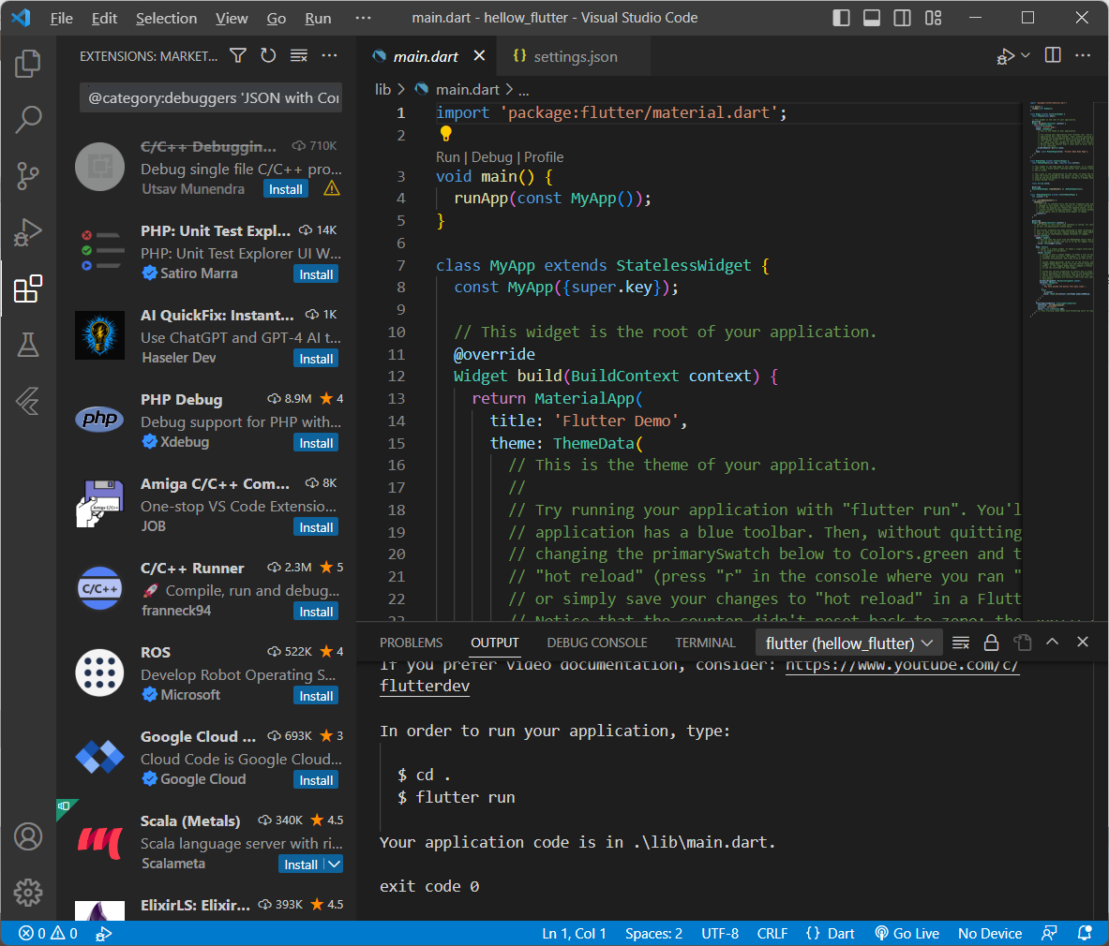The image size is (1109, 946).
Task: Clear extensions search results icon
Action: coord(299,56)
